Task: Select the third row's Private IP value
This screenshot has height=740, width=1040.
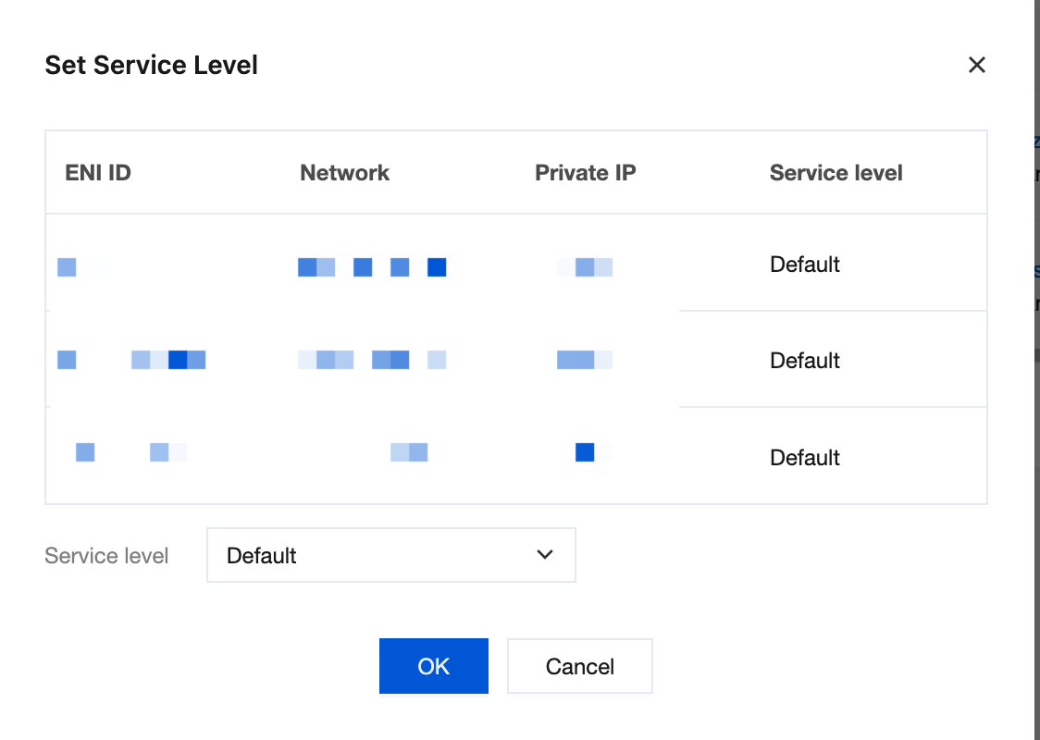Action: [x=589, y=452]
